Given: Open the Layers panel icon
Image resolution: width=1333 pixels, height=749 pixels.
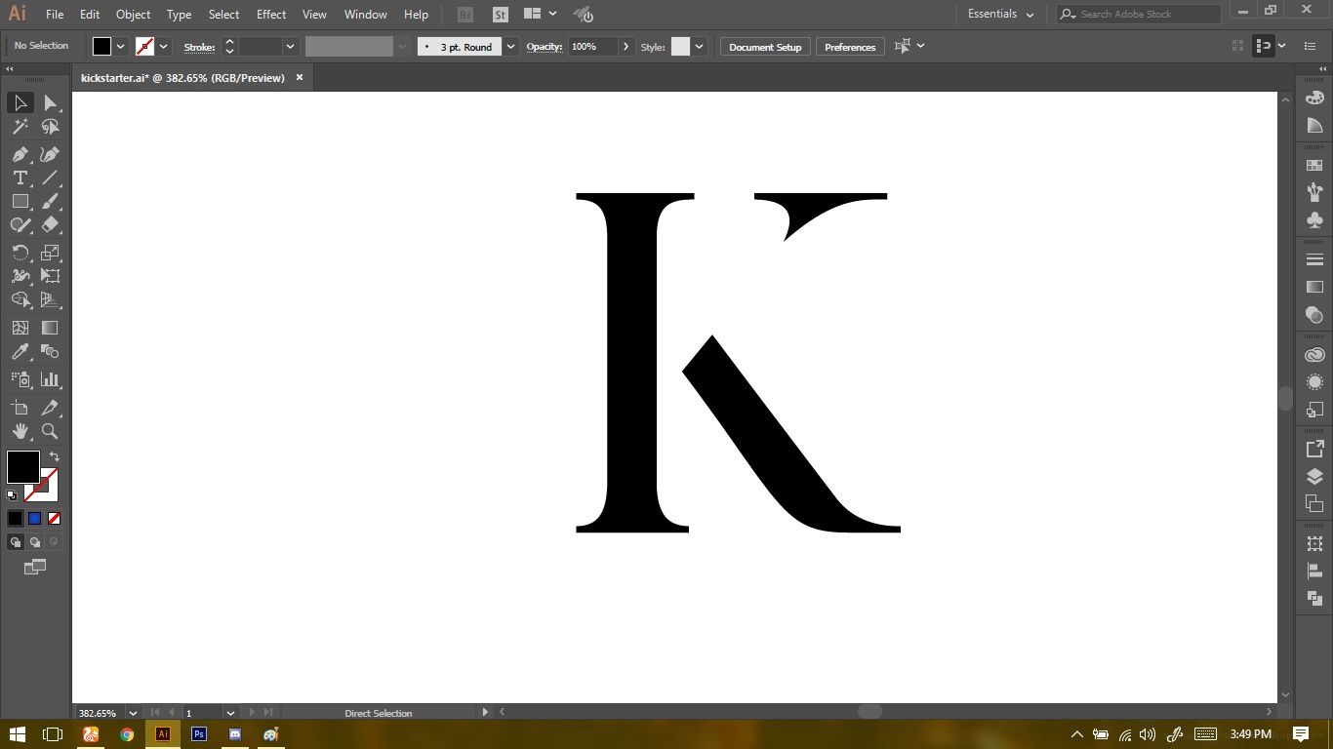Looking at the screenshot, I should click(x=1314, y=477).
